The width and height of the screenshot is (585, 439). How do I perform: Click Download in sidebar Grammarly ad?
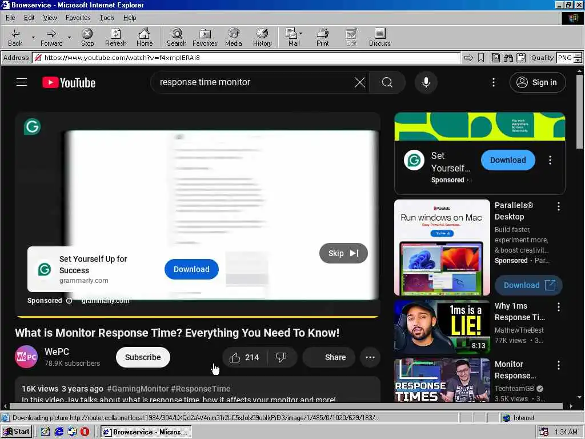pyautogui.click(x=508, y=160)
